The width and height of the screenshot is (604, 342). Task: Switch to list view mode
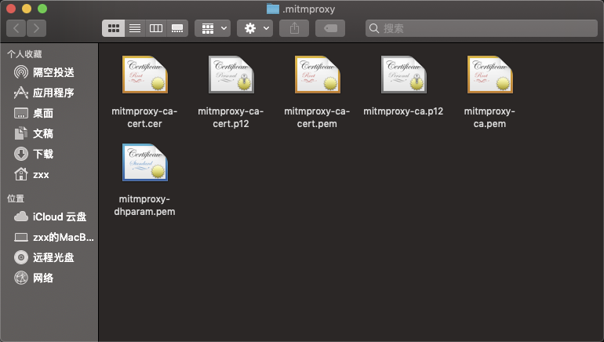135,28
